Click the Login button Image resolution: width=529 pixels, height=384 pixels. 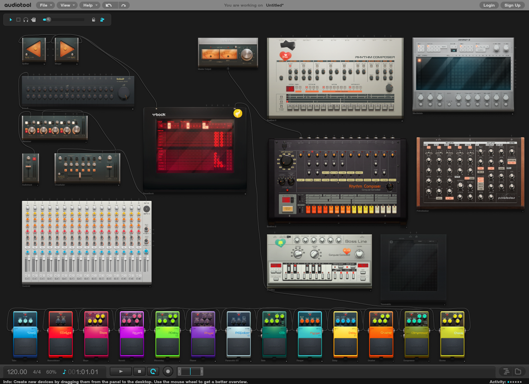(x=489, y=5)
